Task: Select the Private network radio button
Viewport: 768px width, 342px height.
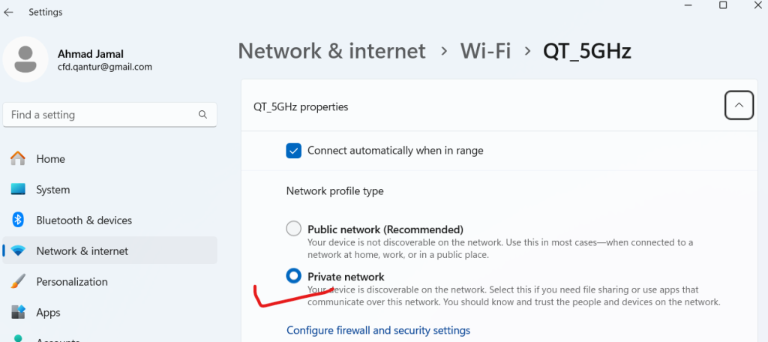Action: tap(294, 277)
